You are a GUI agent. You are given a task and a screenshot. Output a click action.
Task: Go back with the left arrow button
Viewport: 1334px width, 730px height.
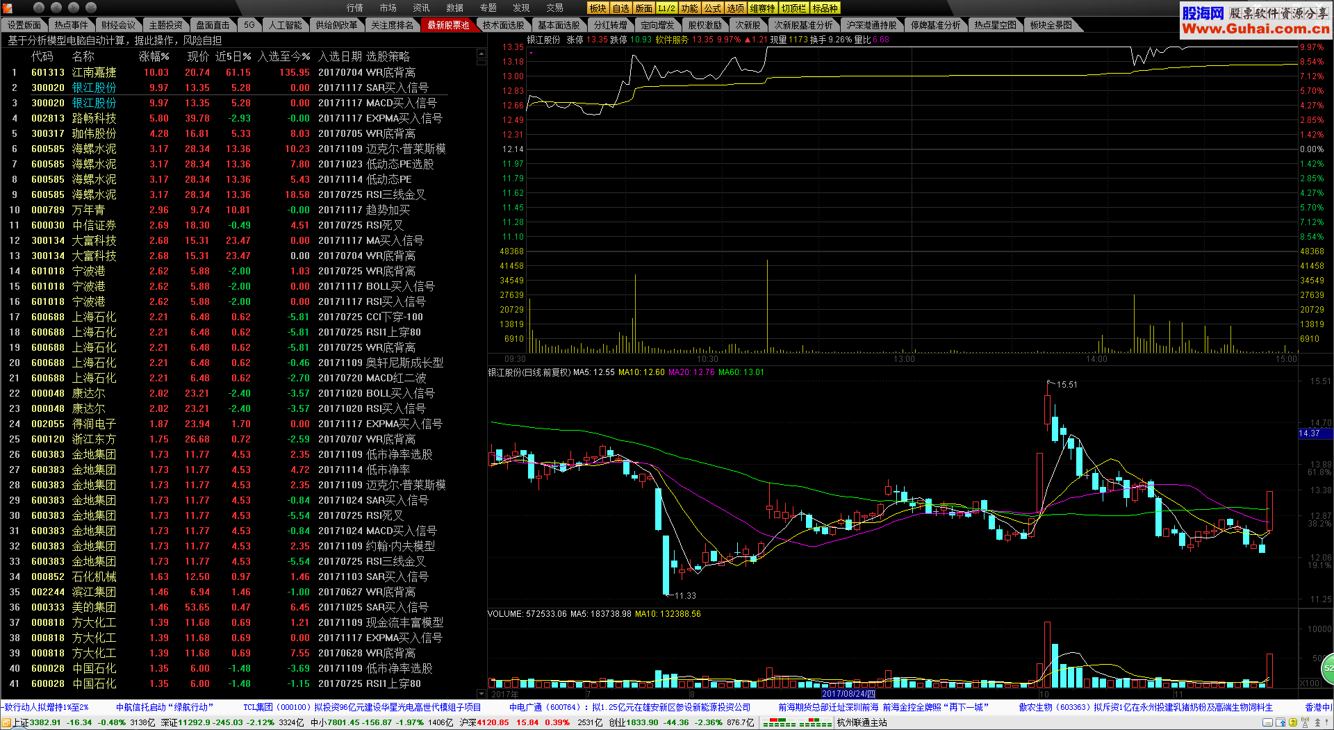(56, 8)
